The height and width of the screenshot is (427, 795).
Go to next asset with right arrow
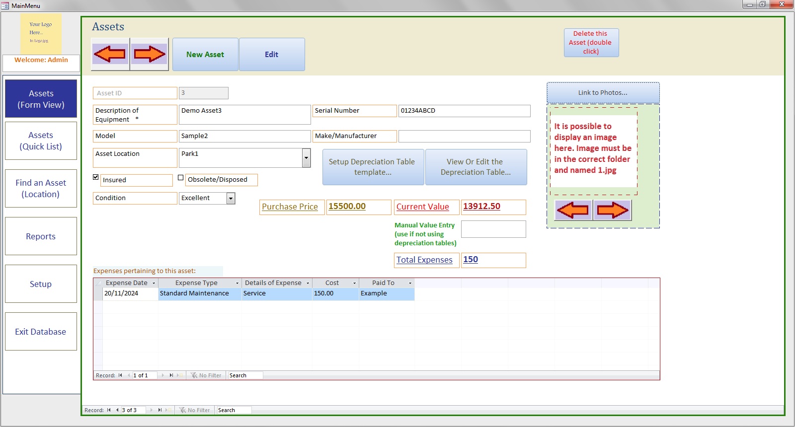click(x=149, y=54)
